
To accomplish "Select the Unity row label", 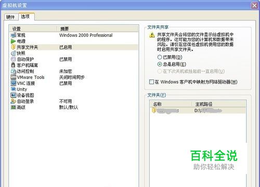I will point(22,89).
